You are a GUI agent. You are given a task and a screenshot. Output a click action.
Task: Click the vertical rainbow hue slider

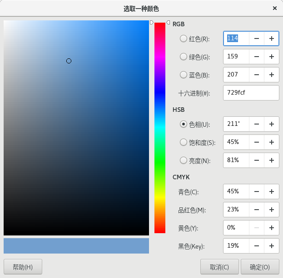click(x=160, y=128)
